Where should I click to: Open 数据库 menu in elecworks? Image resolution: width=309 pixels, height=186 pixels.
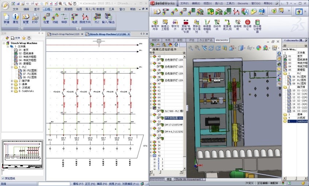point(101,9)
